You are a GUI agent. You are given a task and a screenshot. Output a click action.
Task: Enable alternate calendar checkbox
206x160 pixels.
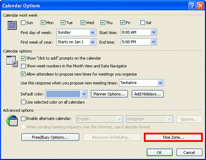[x=23, y=119]
